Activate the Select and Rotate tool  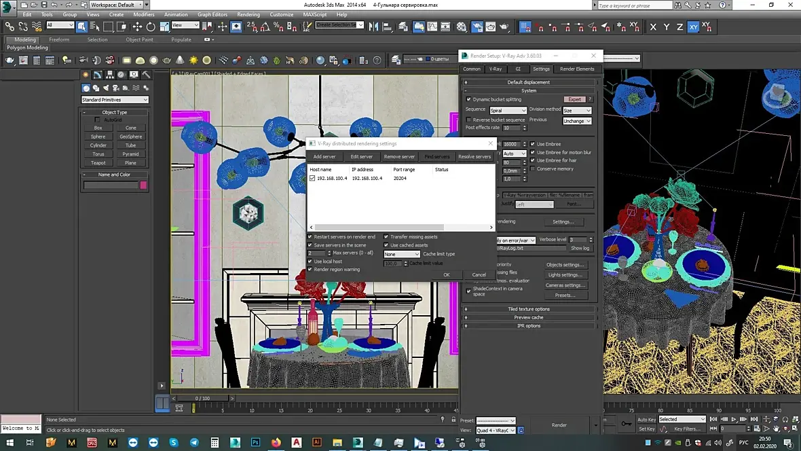click(x=150, y=26)
